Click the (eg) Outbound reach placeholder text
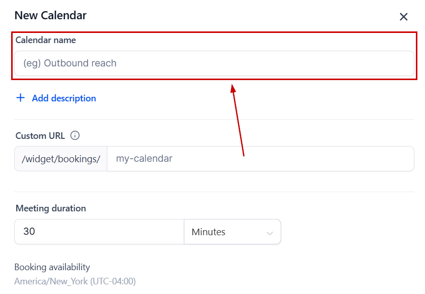 click(70, 63)
